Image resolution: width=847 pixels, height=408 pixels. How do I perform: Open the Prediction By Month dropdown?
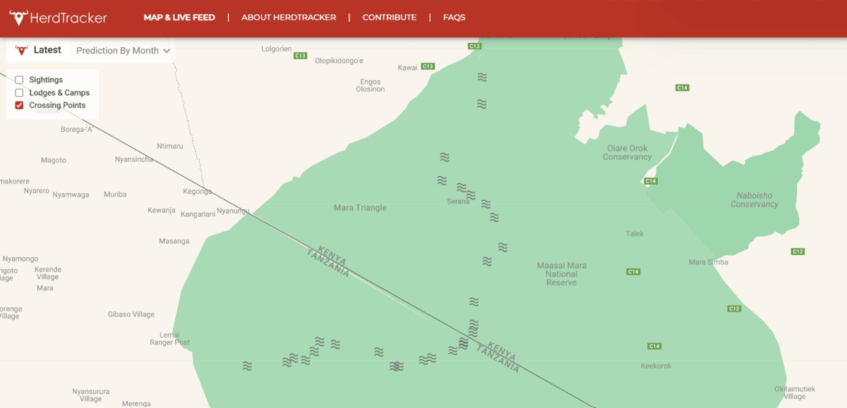point(121,50)
